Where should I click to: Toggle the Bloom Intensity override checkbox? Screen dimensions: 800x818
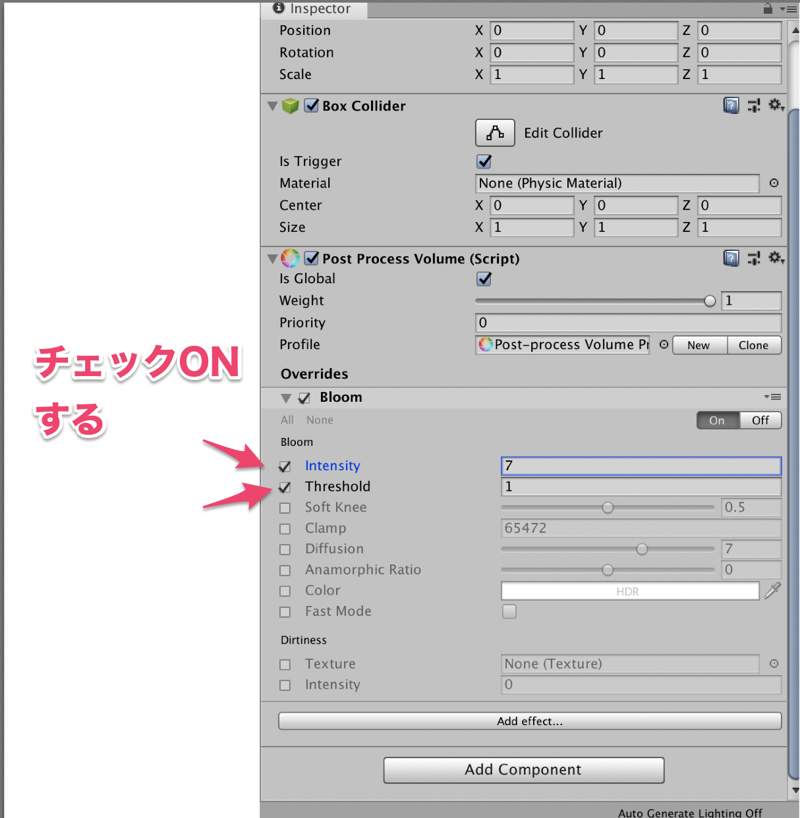tap(285, 466)
